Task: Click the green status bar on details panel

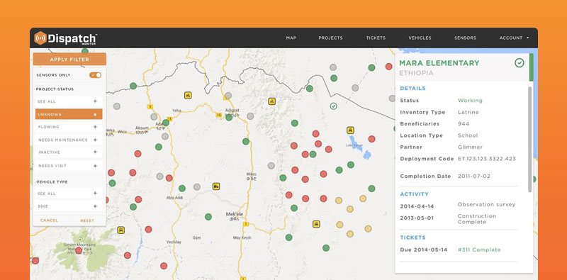Action: click(x=531, y=67)
